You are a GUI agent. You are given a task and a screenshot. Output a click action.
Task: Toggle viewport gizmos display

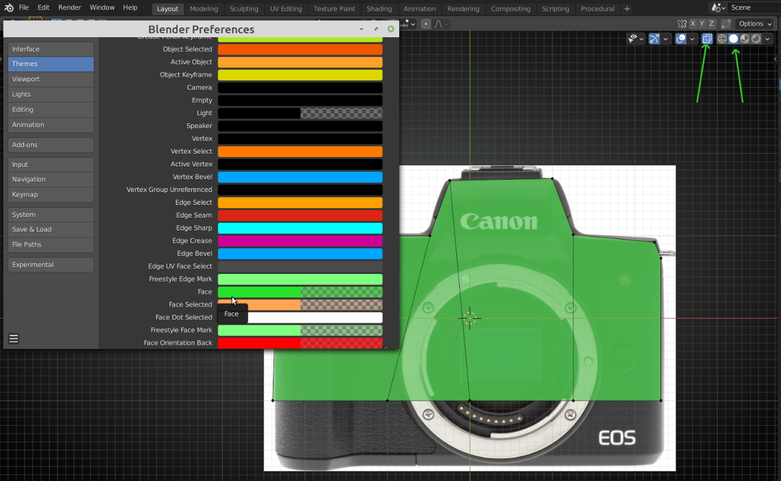coord(654,39)
